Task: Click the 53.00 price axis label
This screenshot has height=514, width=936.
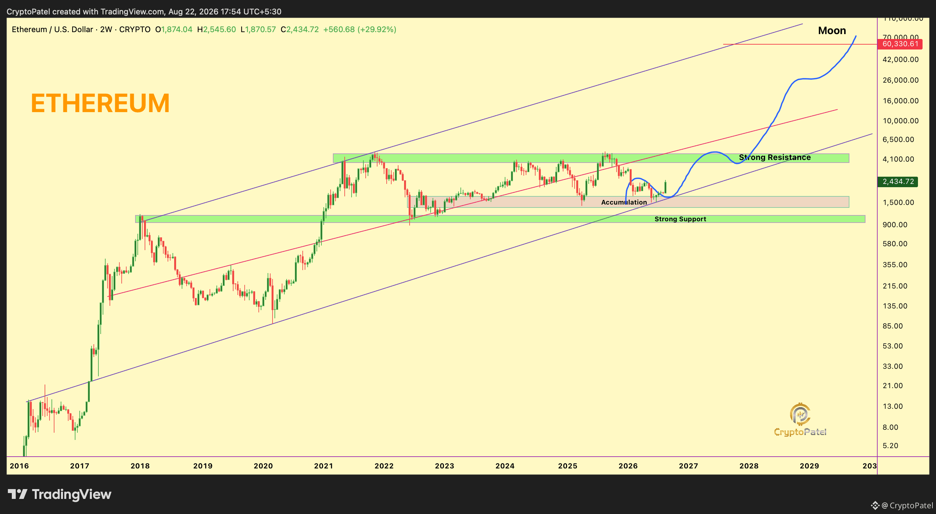Action: click(893, 346)
